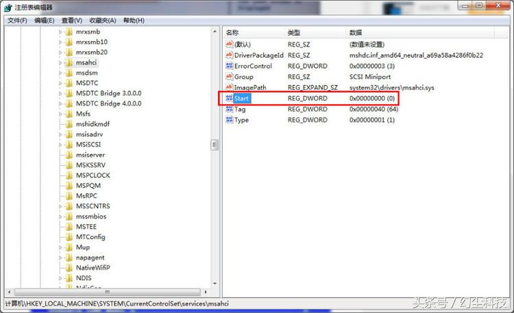Click the NDIS folder icon

[69, 278]
